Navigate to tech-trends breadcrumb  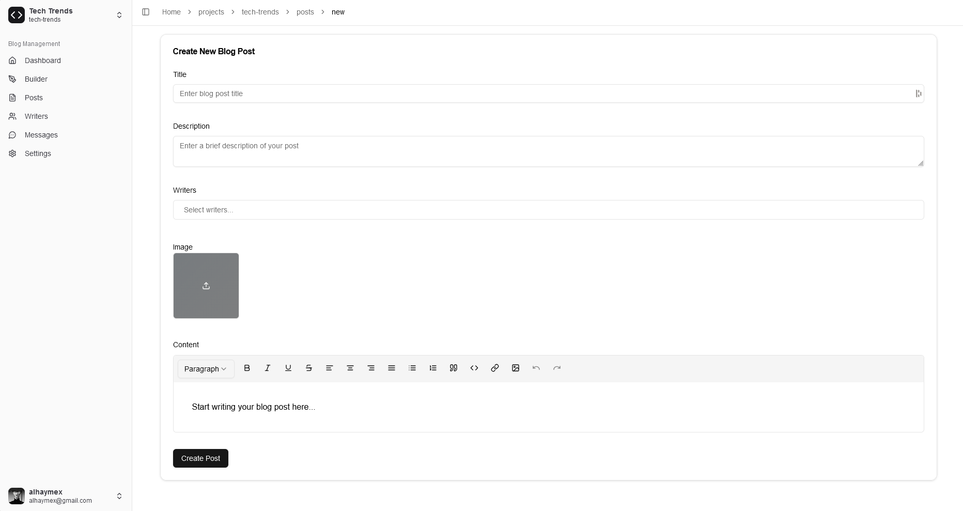pos(260,12)
